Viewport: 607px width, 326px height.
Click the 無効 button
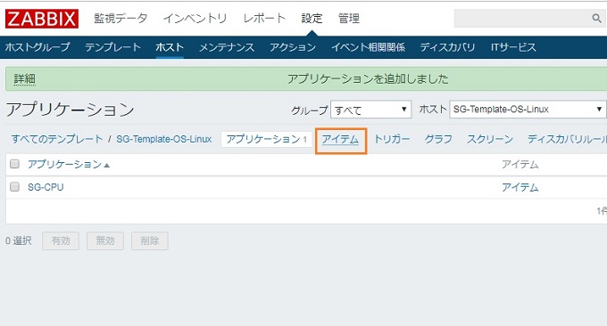(105, 240)
